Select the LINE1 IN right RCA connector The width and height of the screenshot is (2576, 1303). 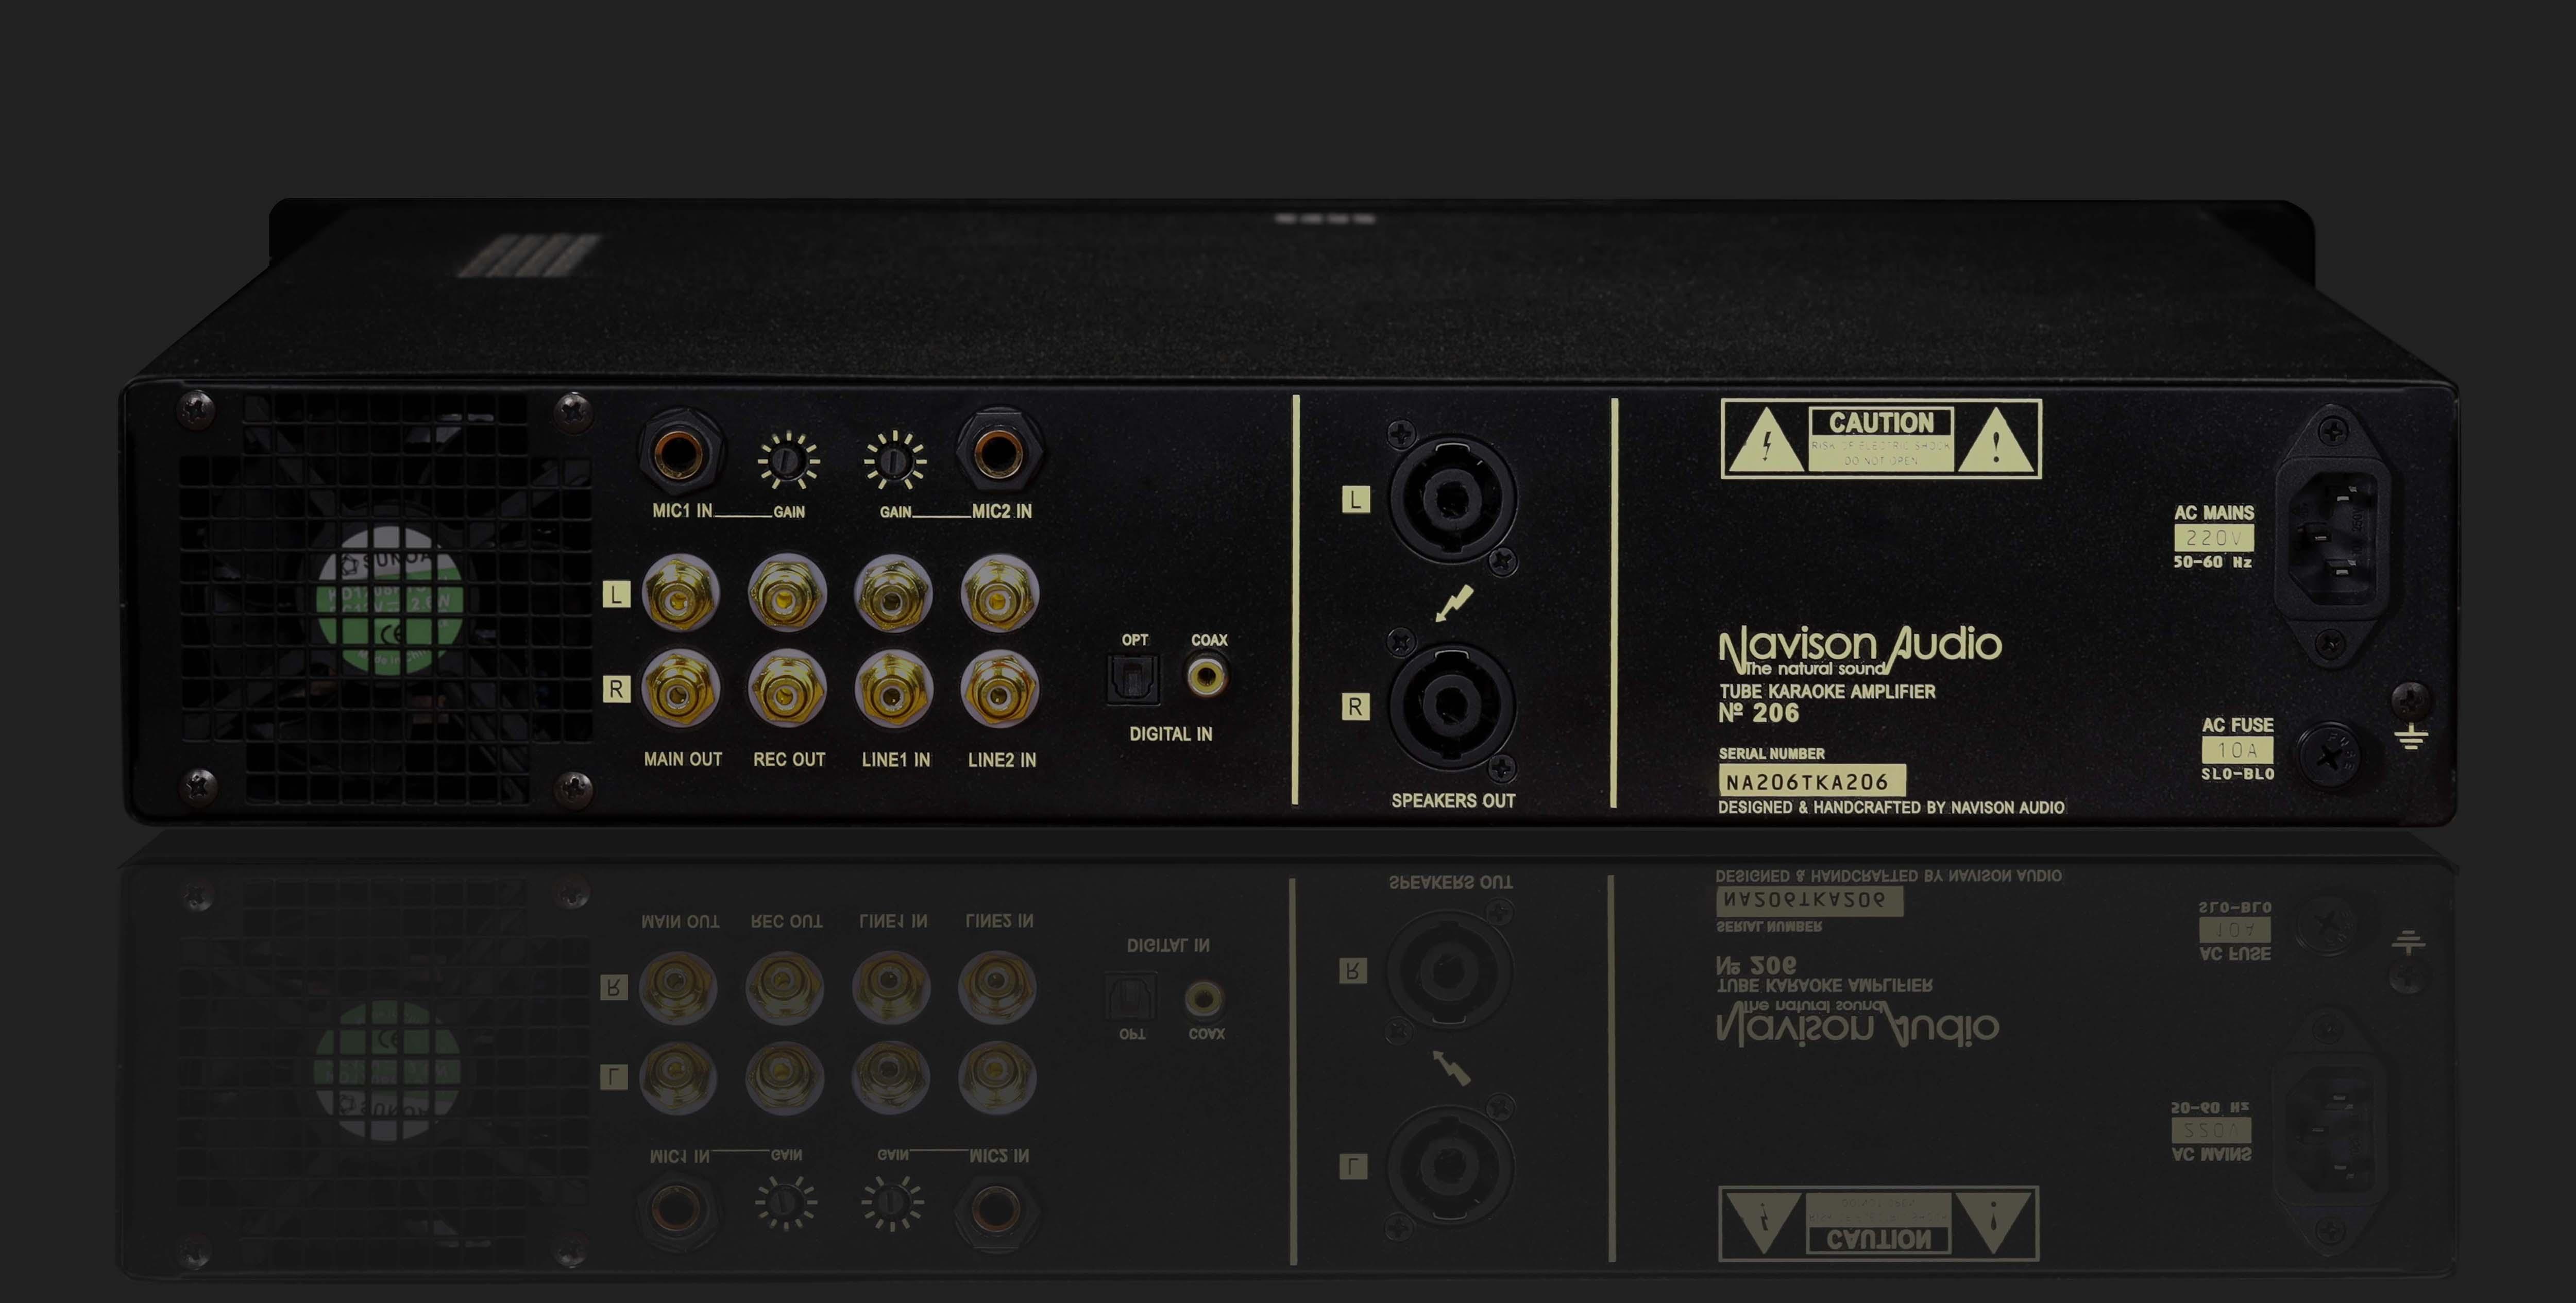pos(893,689)
